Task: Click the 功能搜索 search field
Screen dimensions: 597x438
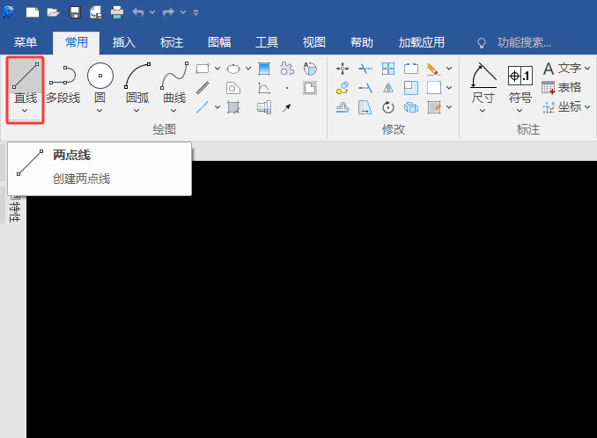Action: pyautogui.click(x=524, y=42)
